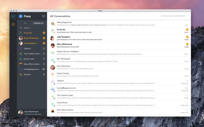Open the Julie Roseplum conversation in main list
The image size is (204, 127).
tap(119, 38)
